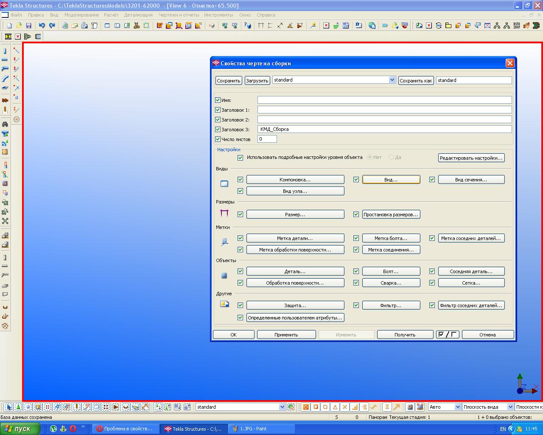Uncheck the checkbox beside Метка детали button
This screenshot has width=543, height=435.
[x=240, y=238]
